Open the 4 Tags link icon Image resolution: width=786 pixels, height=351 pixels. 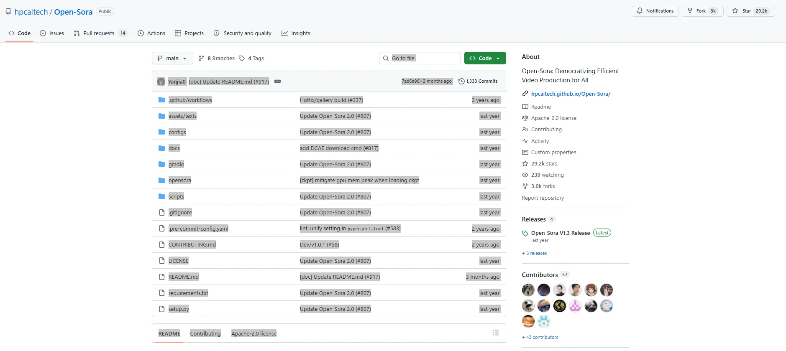pos(242,58)
